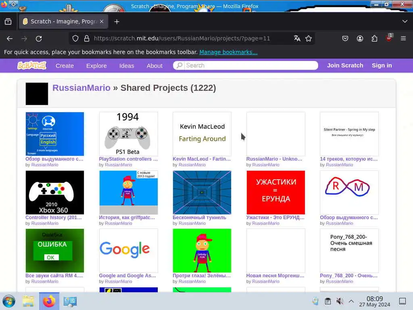Screen dimensions: 413x310
Task: Click the translate page icon
Action: click(297, 38)
